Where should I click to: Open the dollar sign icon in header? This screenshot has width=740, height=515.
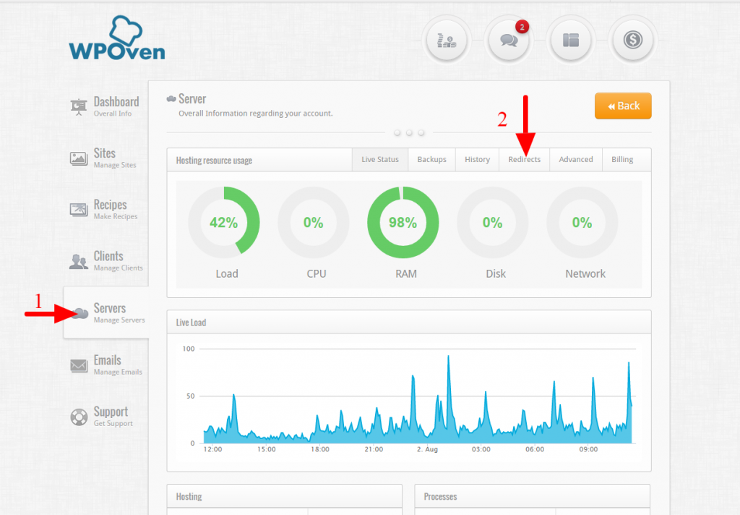632,40
